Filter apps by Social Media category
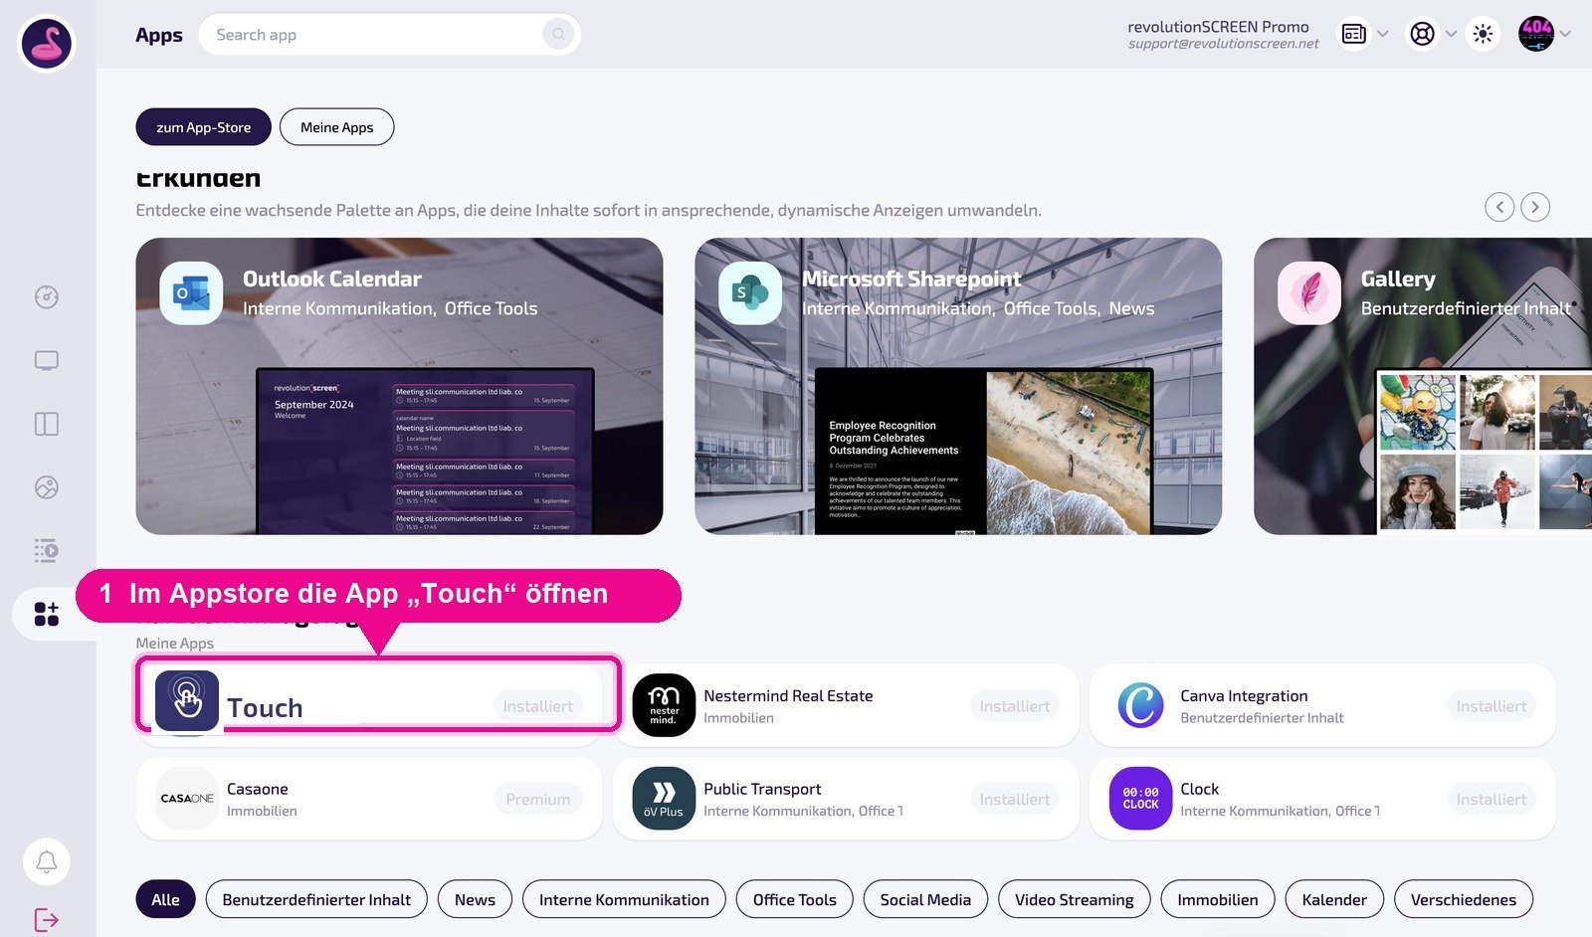This screenshot has width=1592, height=937. (925, 899)
